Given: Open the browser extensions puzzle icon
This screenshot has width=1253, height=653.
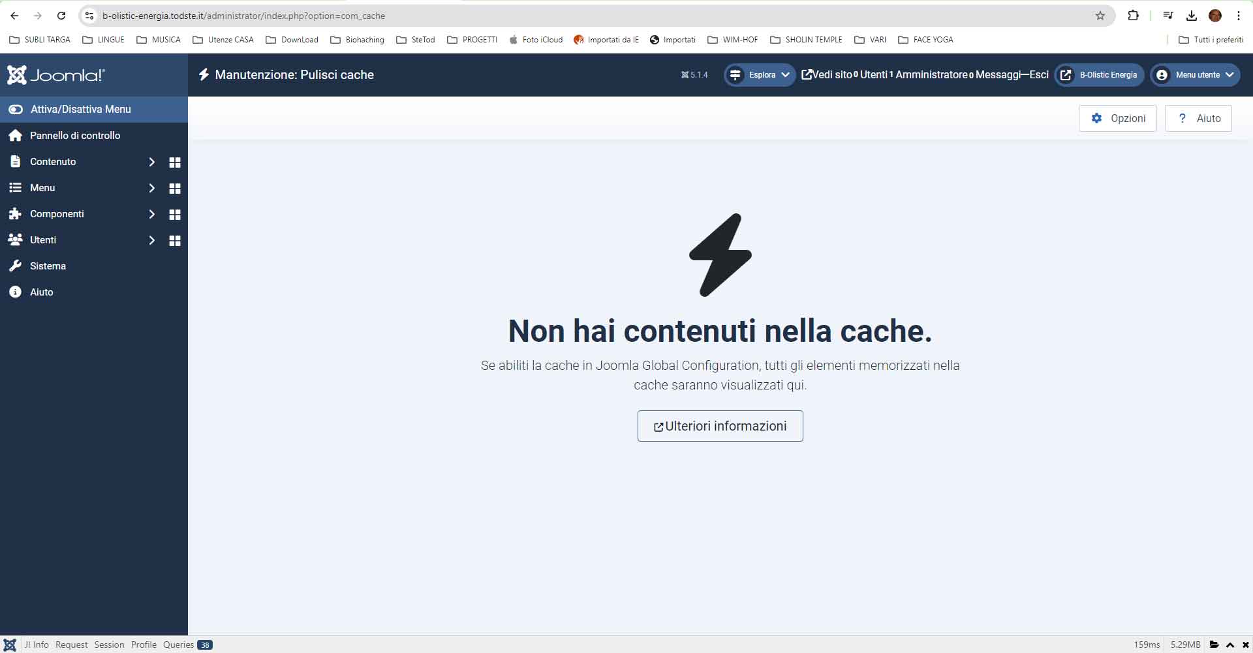Looking at the screenshot, I should click(x=1133, y=16).
